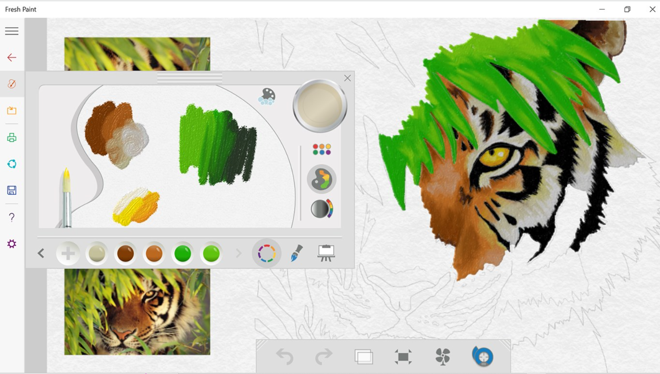The image size is (660, 374).
Task: Open Fresh Paint settings gear
Action: 12,244
